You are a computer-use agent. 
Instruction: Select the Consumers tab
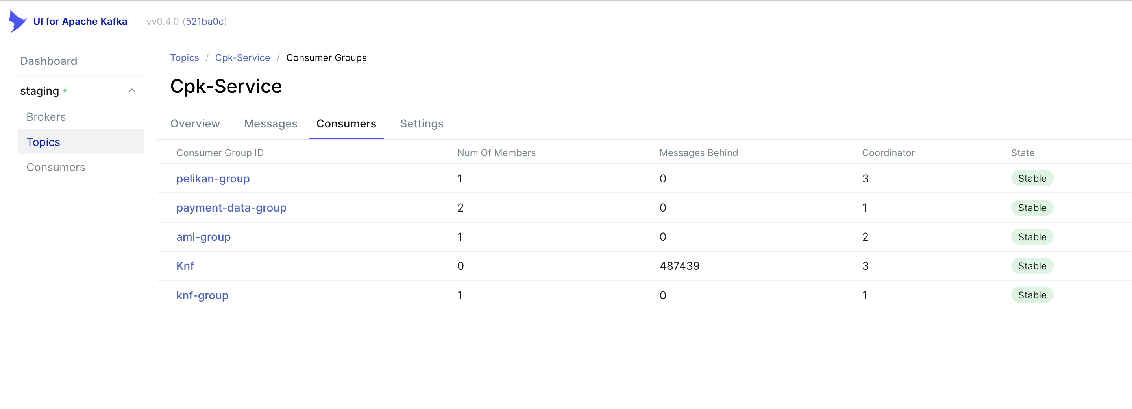(x=346, y=124)
